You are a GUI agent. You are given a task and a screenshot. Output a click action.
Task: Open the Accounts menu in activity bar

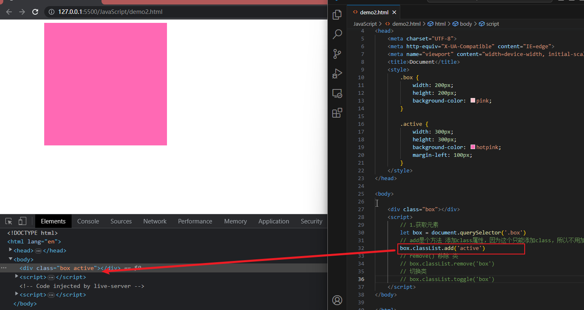tap(337, 300)
